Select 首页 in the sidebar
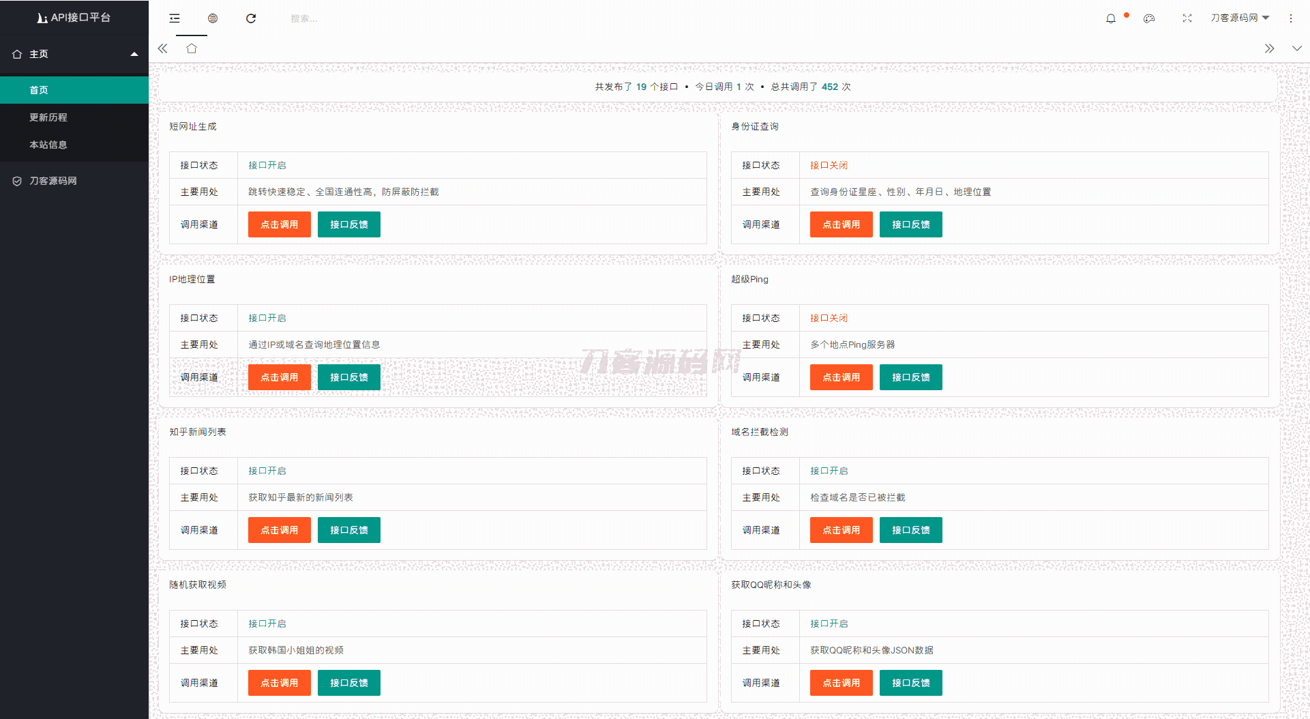Image resolution: width=1310 pixels, height=719 pixels. (x=74, y=90)
